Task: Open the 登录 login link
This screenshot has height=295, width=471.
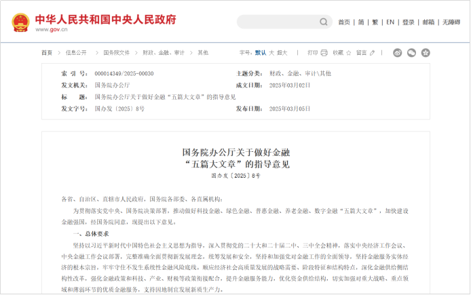Action: [x=409, y=22]
